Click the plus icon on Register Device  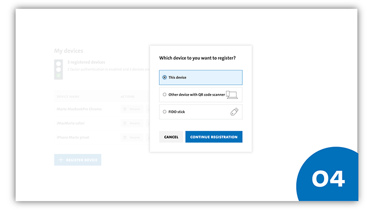(x=61, y=160)
